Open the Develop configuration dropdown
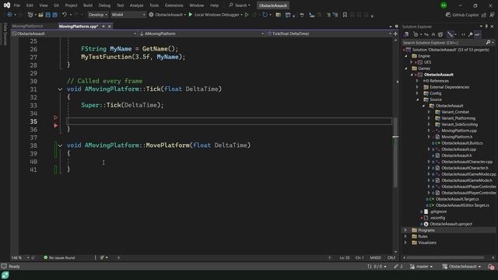The width and height of the screenshot is (498, 280). click(97, 15)
